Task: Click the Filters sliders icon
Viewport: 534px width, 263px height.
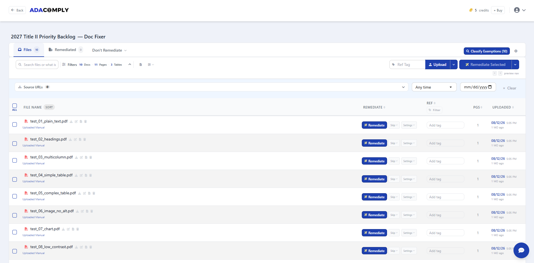Action: (x=64, y=64)
